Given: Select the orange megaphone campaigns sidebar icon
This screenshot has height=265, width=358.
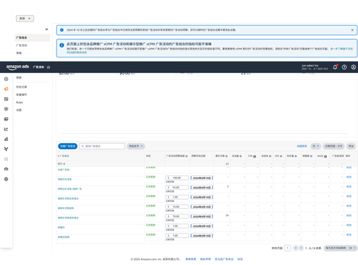Looking at the screenshot, I should coord(6,89).
